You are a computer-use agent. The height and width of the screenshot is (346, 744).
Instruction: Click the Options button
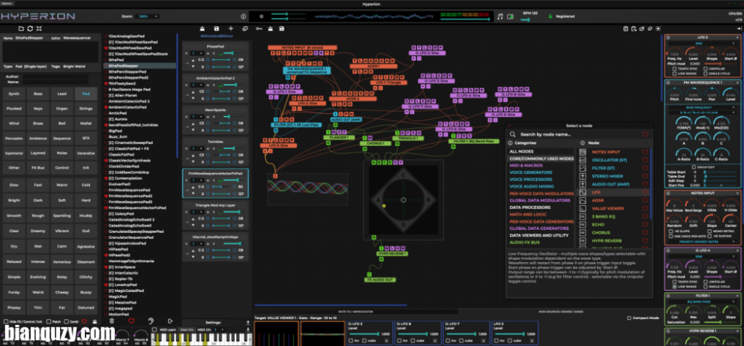pos(6,4)
